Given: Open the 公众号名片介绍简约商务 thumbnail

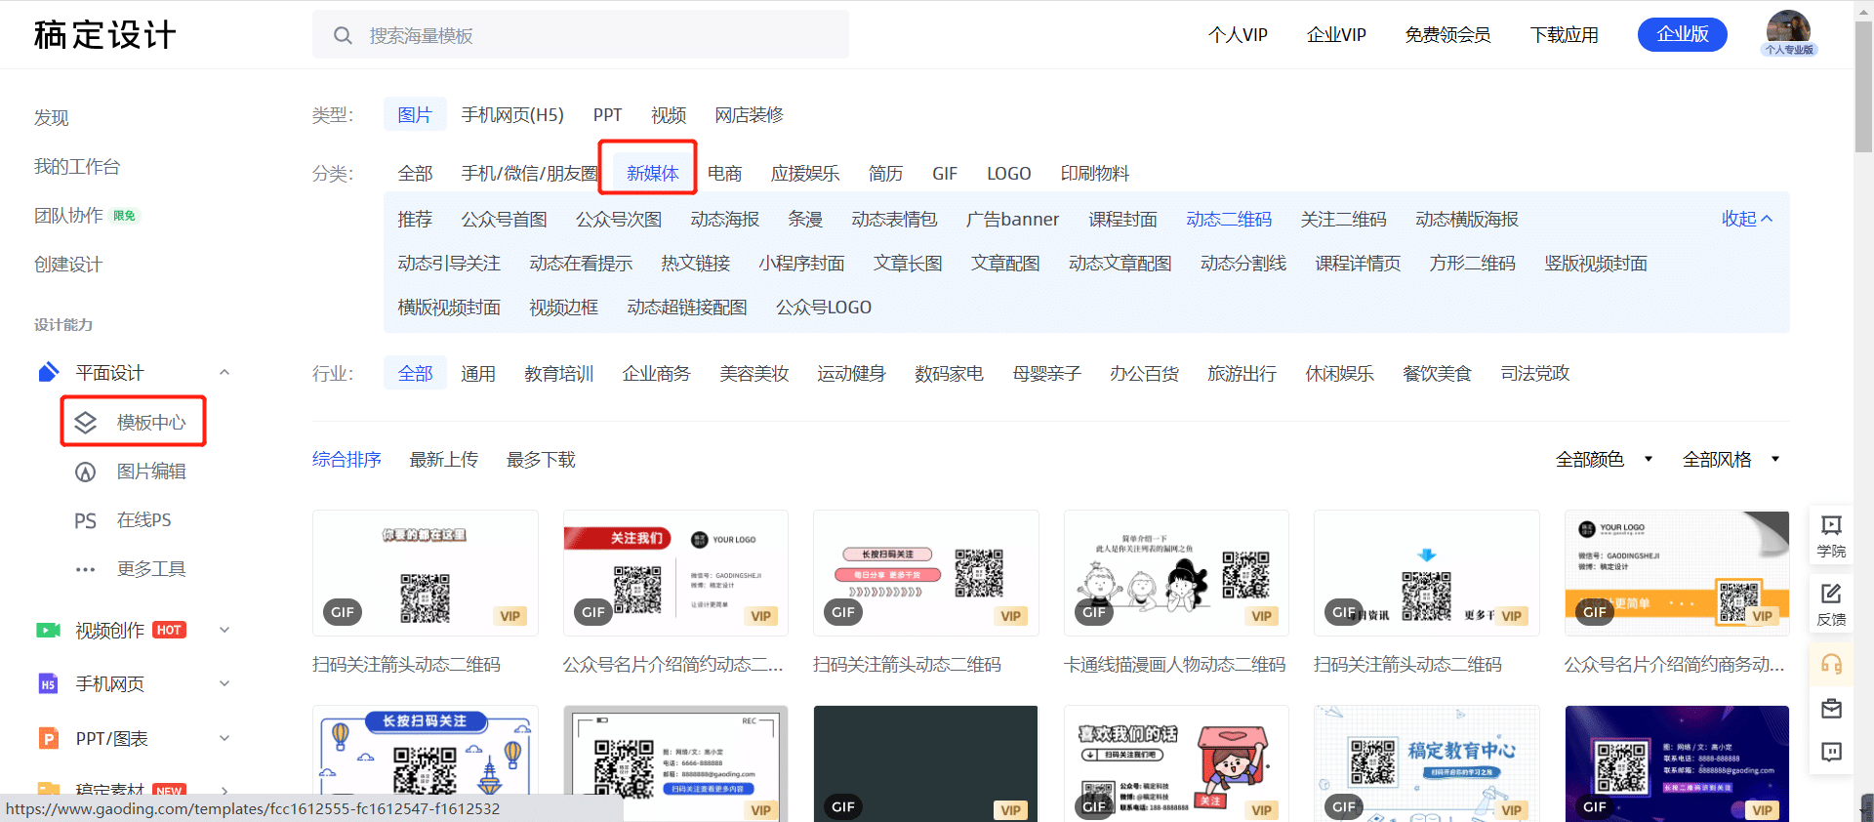Looking at the screenshot, I should [x=1677, y=572].
